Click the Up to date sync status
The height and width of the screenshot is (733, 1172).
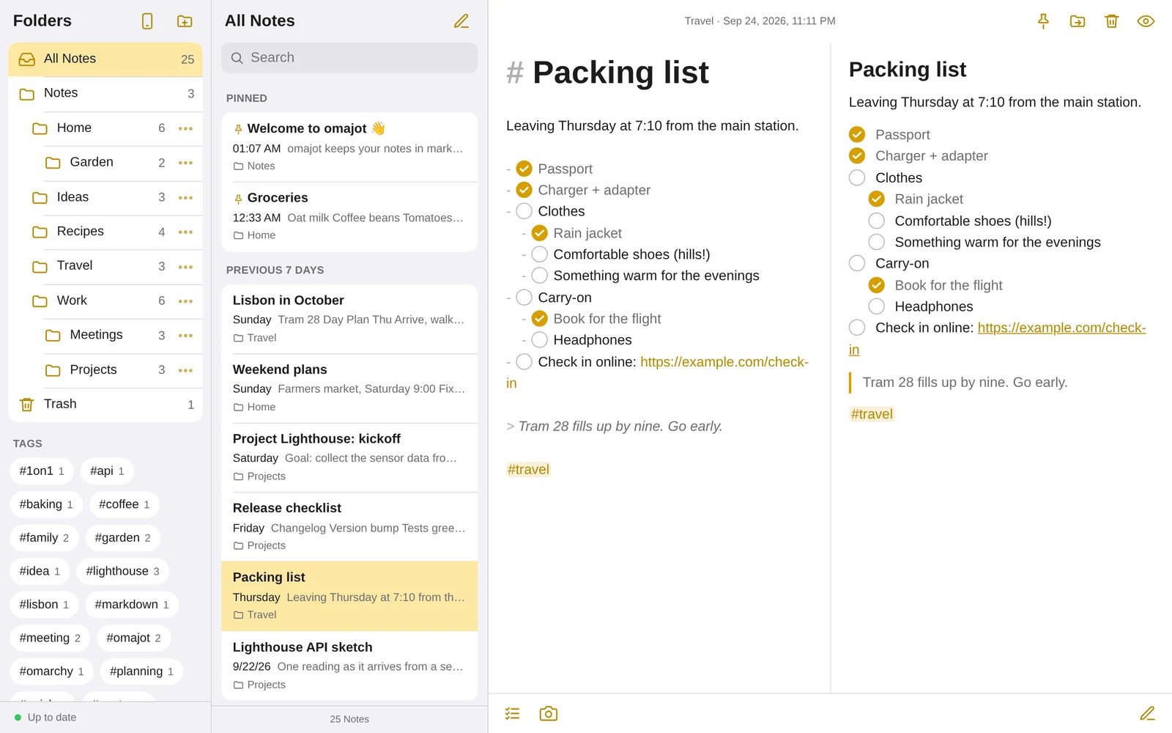click(45, 718)
